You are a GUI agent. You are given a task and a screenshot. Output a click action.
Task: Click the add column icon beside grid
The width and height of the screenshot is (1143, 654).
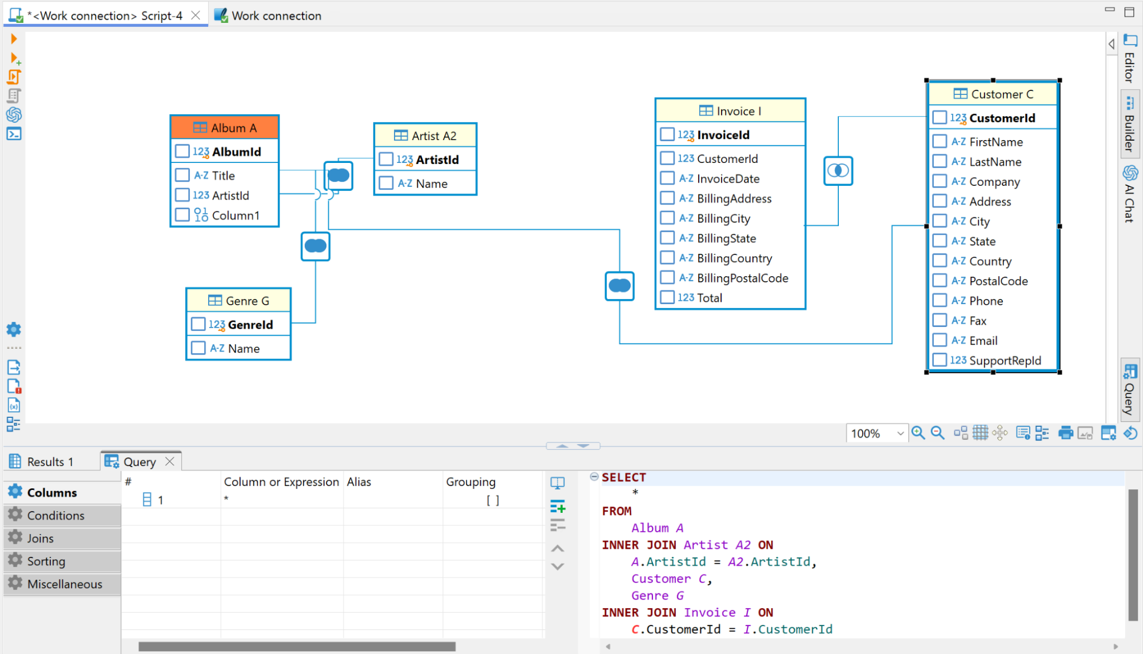557,507
